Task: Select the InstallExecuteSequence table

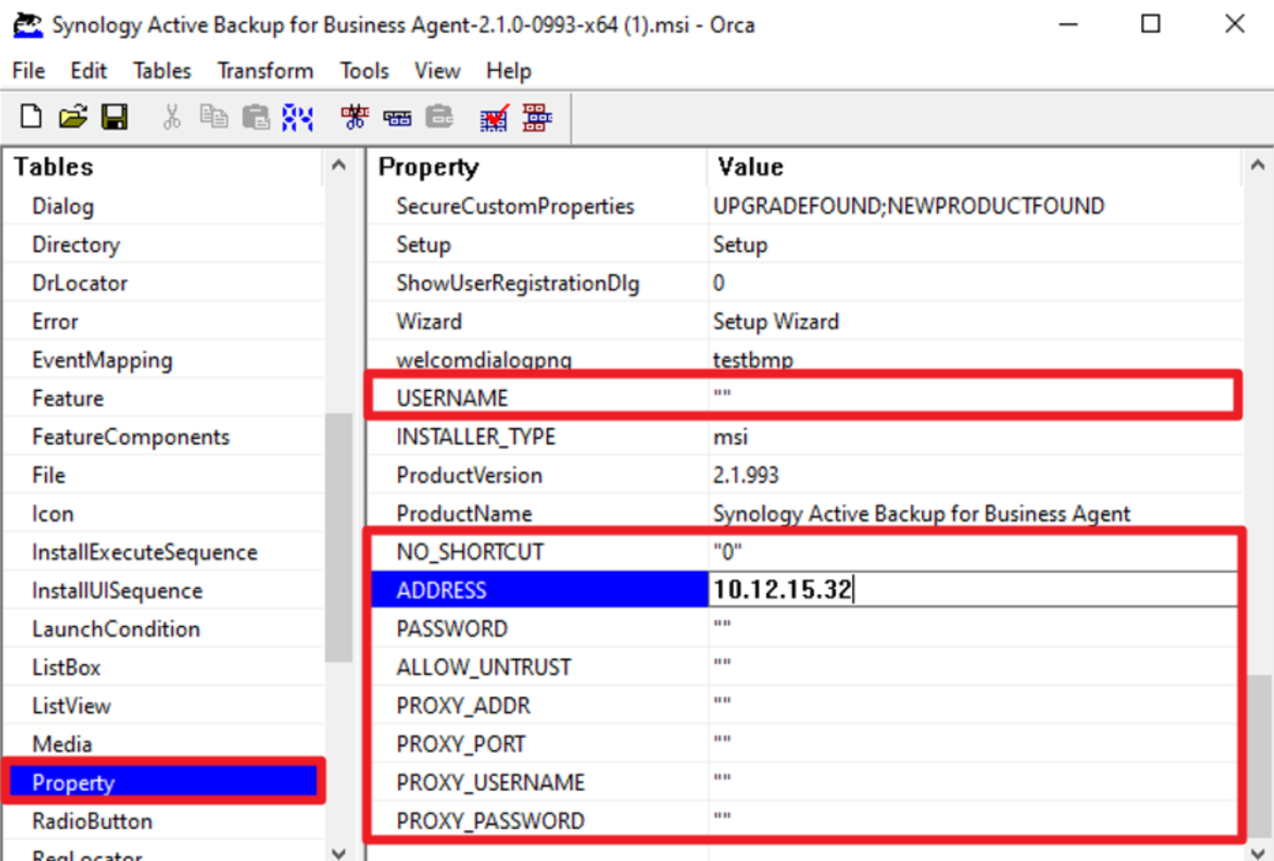Action: 145,552
